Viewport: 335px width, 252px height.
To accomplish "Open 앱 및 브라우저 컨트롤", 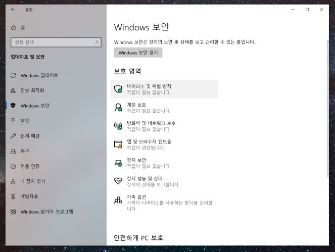I will (164, 144).
